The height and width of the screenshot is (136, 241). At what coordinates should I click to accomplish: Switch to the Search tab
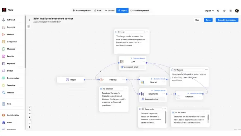coord(110,10)
